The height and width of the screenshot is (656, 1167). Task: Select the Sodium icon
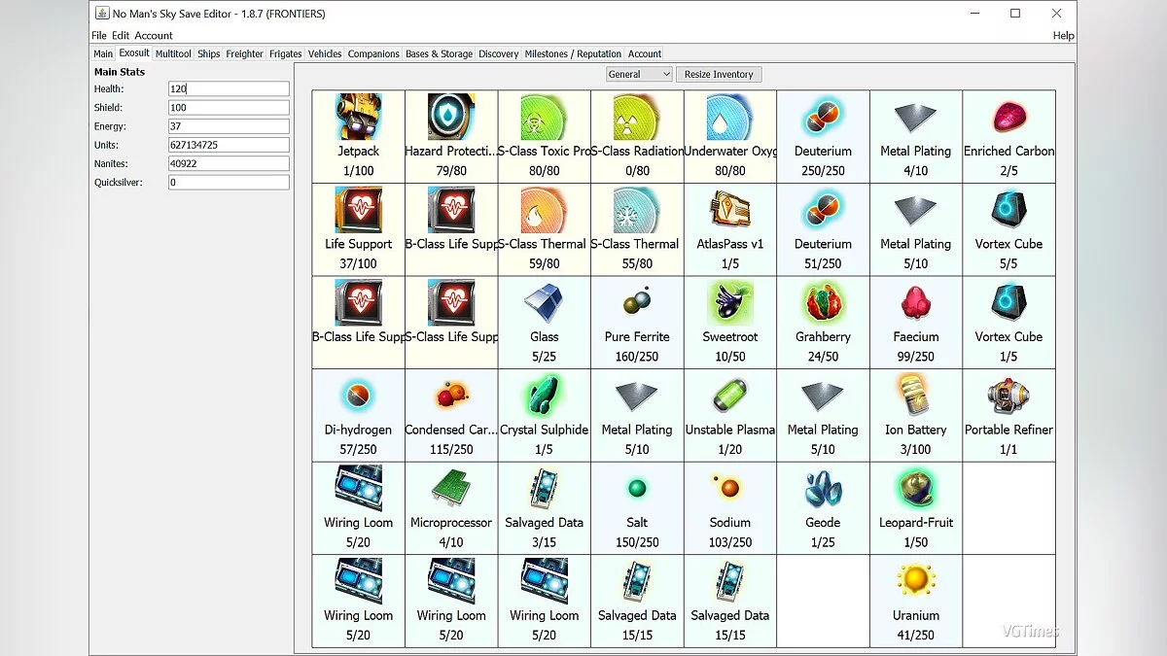730,489
